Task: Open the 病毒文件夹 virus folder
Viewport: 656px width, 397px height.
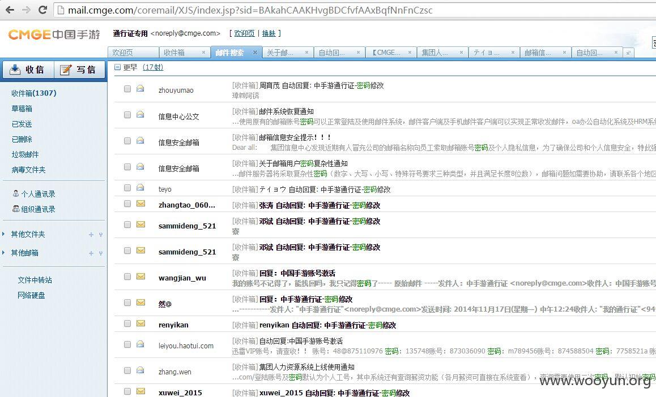Action: [x=28, y=170]
